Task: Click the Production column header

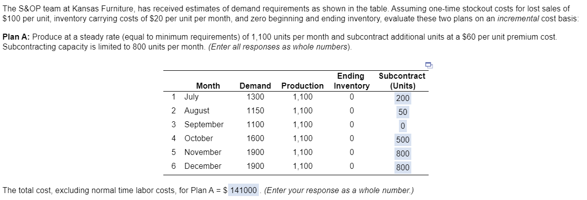Action: (302, 86)
